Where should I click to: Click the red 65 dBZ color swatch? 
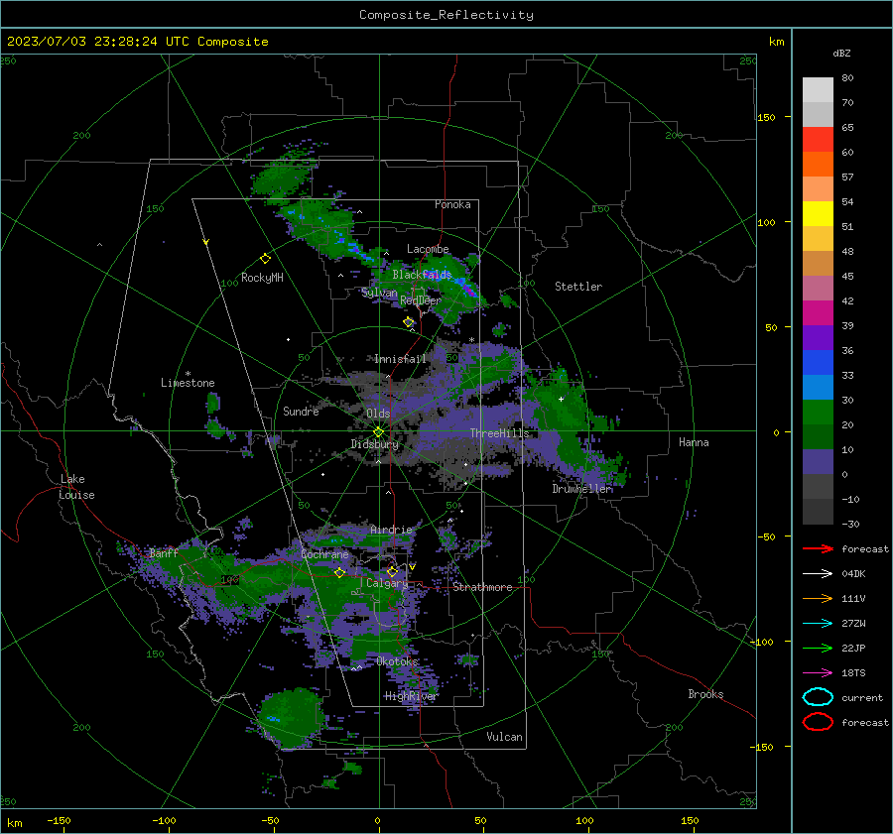(818, 139)
